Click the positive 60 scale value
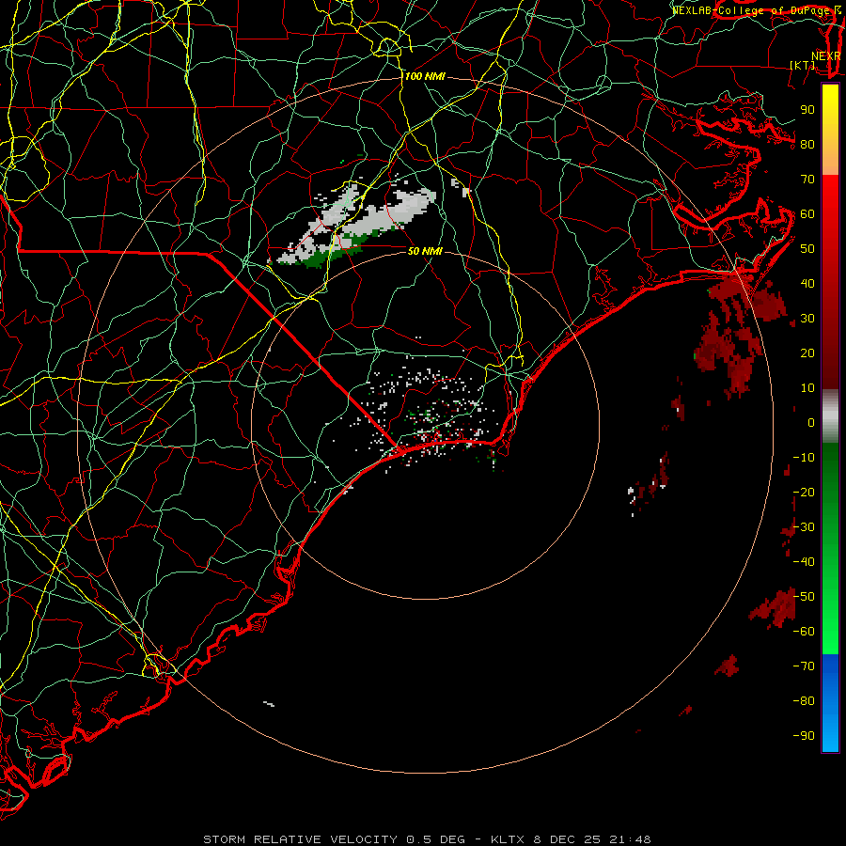Screen dimensions: 846x846 click(x=807, y=214)
